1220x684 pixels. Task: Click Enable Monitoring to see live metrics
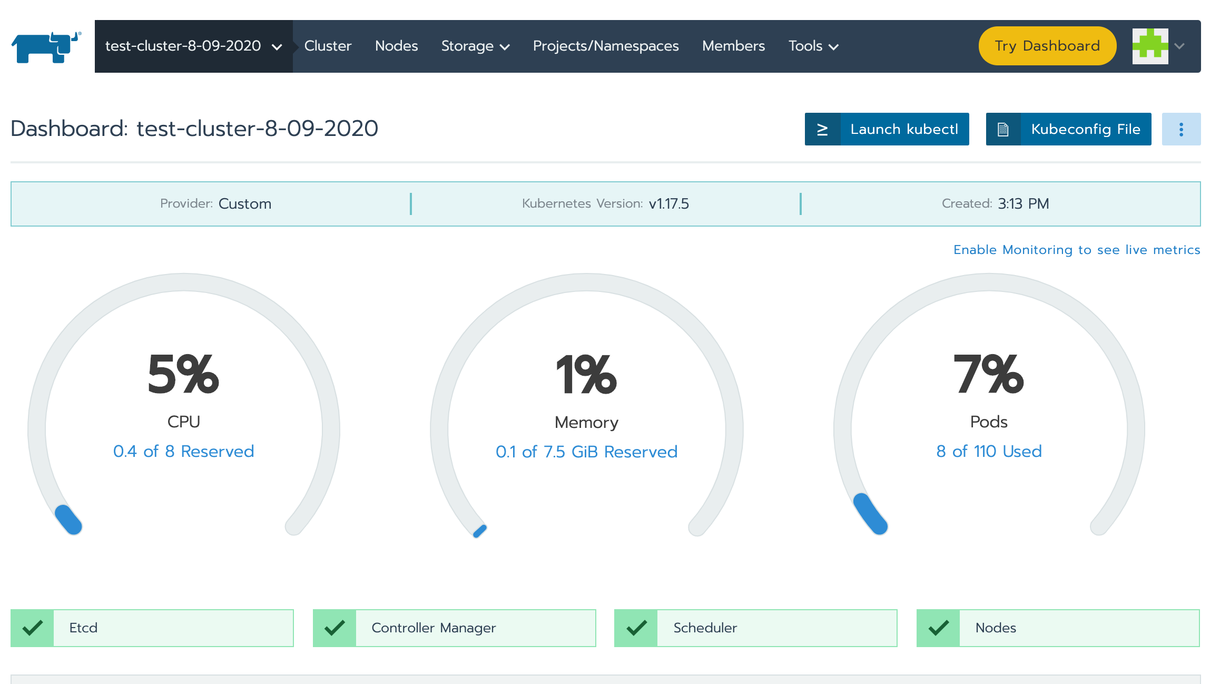(1077, 250)
